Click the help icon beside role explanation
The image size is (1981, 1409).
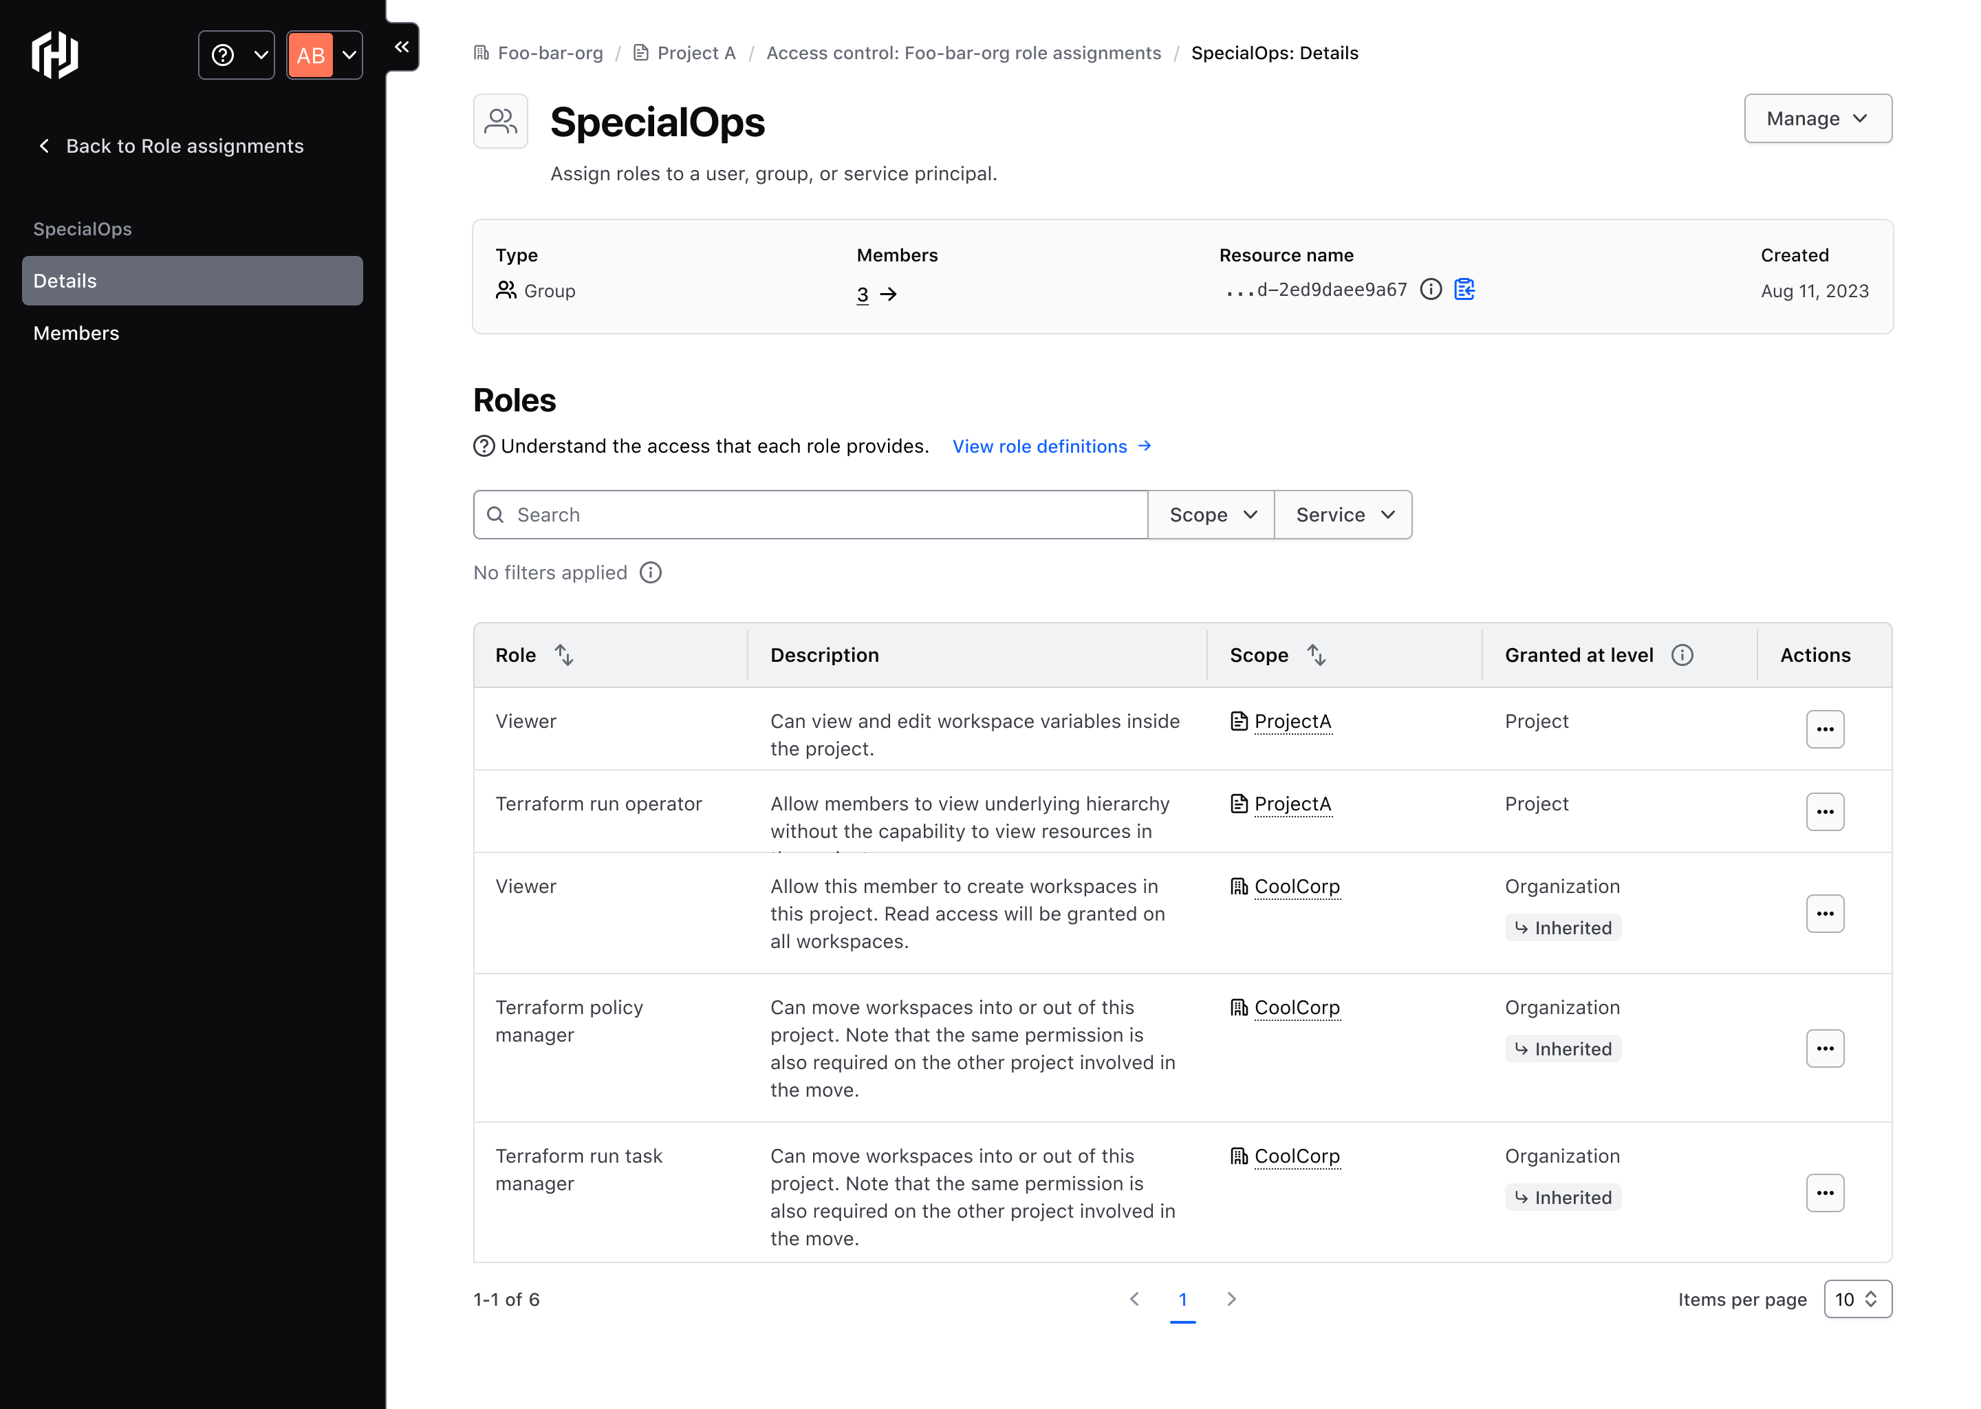tap(484, 446)
